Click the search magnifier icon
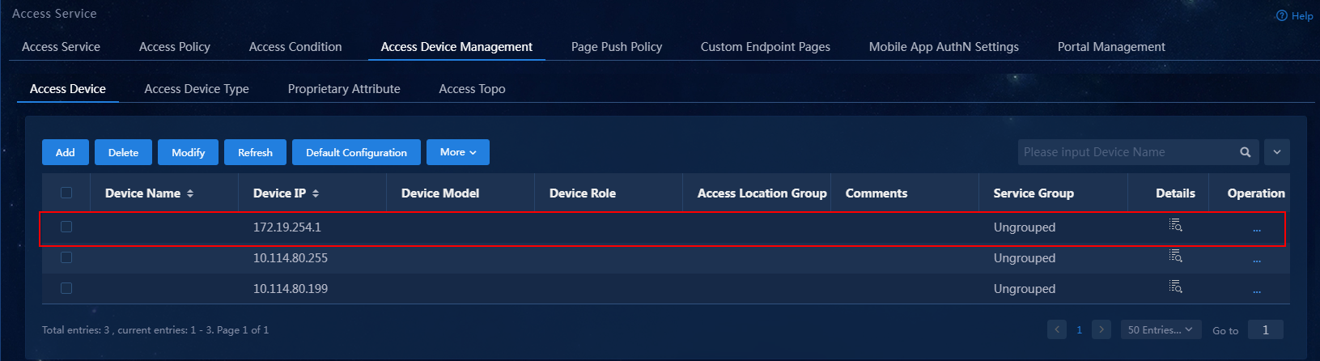The height and width of the screenshot is (361, 1320). pyautogui.click(x=1245, y=152)
